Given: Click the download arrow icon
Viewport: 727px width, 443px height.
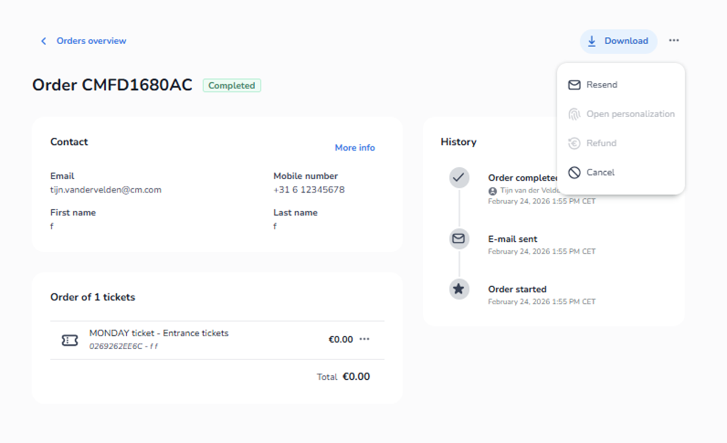Looking at the screenshot, I should click(591, 41).
